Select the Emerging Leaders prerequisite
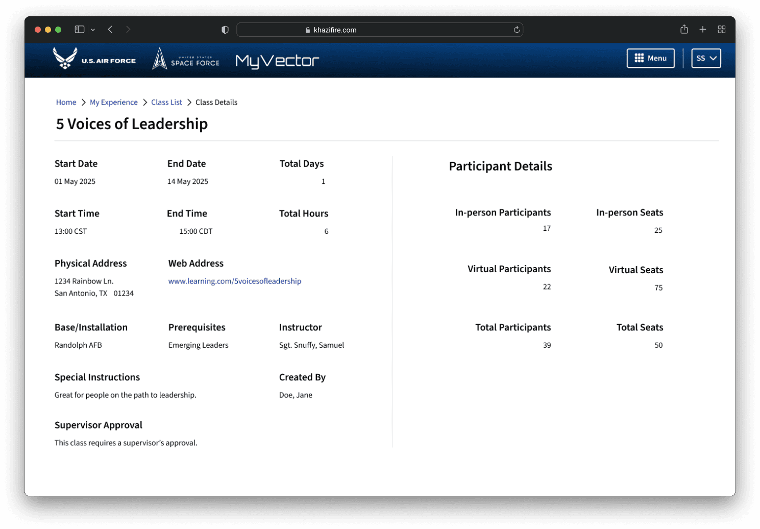The image size is (760, 529). [199, 345]
